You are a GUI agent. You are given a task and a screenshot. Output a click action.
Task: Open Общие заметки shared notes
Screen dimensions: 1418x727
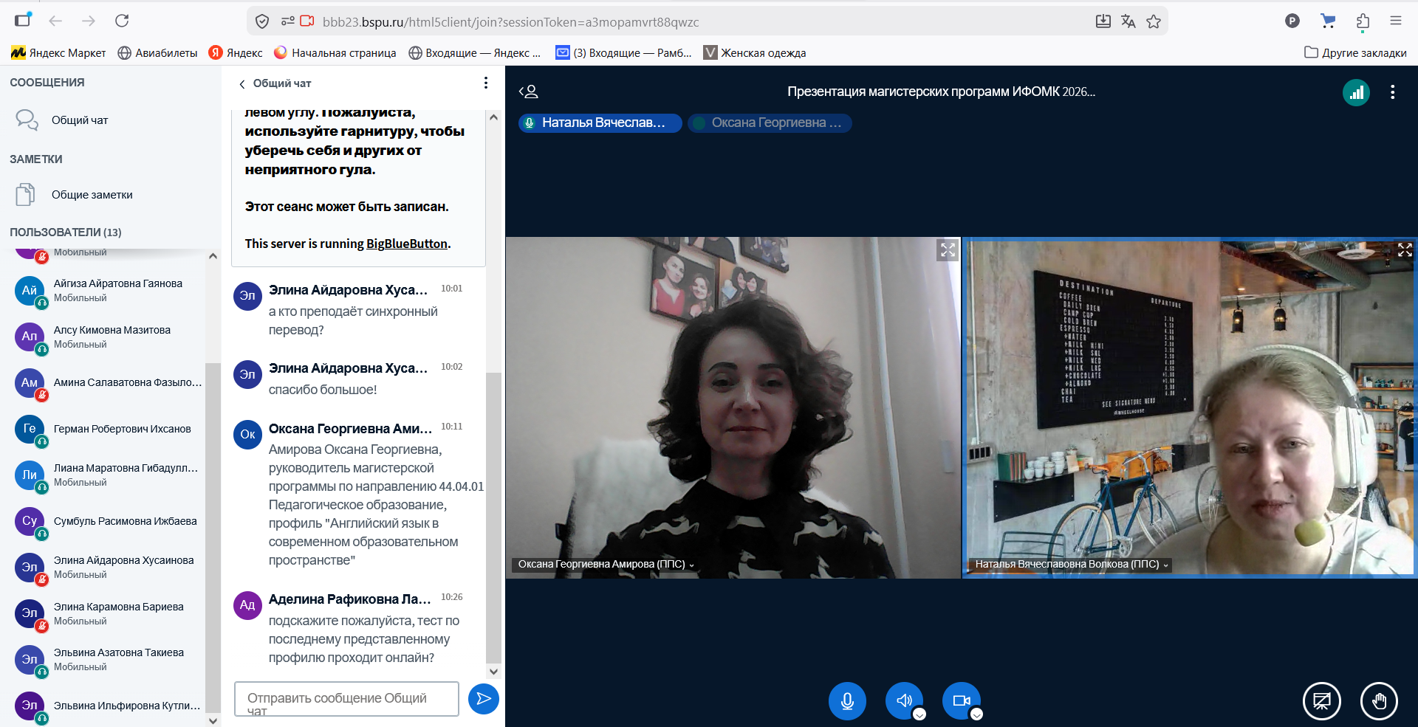click(92, 195)
